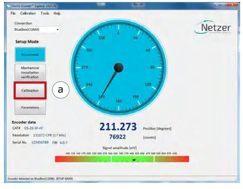Click the signal amplitude marker triangle

(x=134, y=160)
